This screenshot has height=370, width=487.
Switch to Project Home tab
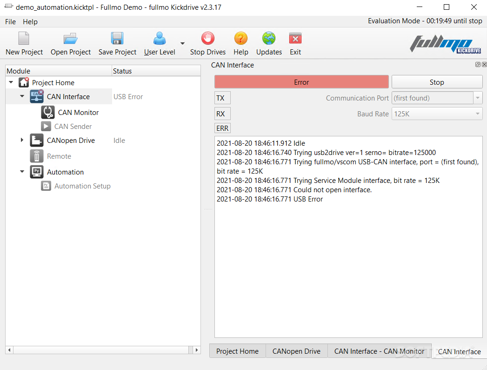237,351
